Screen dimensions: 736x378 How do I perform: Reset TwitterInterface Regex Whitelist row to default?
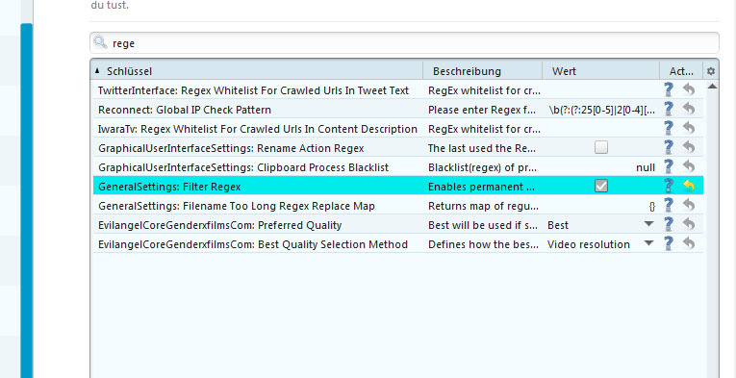point(689,90)
